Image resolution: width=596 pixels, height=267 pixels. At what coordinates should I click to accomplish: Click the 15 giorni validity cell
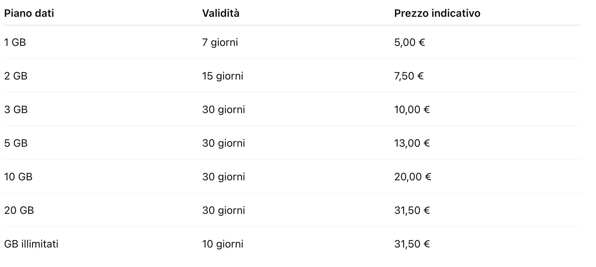click(x=222, y=76)
